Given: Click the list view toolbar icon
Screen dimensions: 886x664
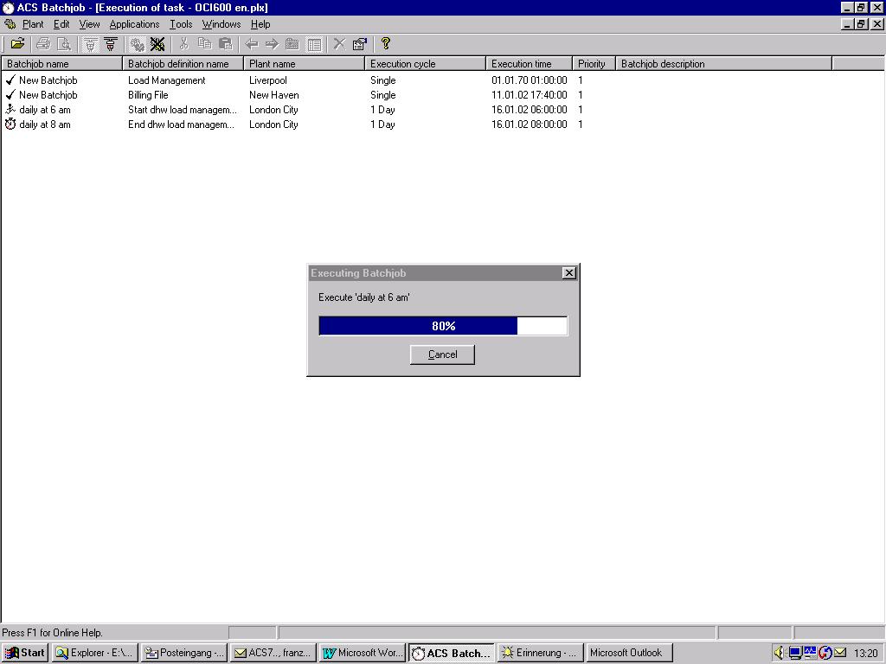Looking at the screenshot, I should (314, 43).
